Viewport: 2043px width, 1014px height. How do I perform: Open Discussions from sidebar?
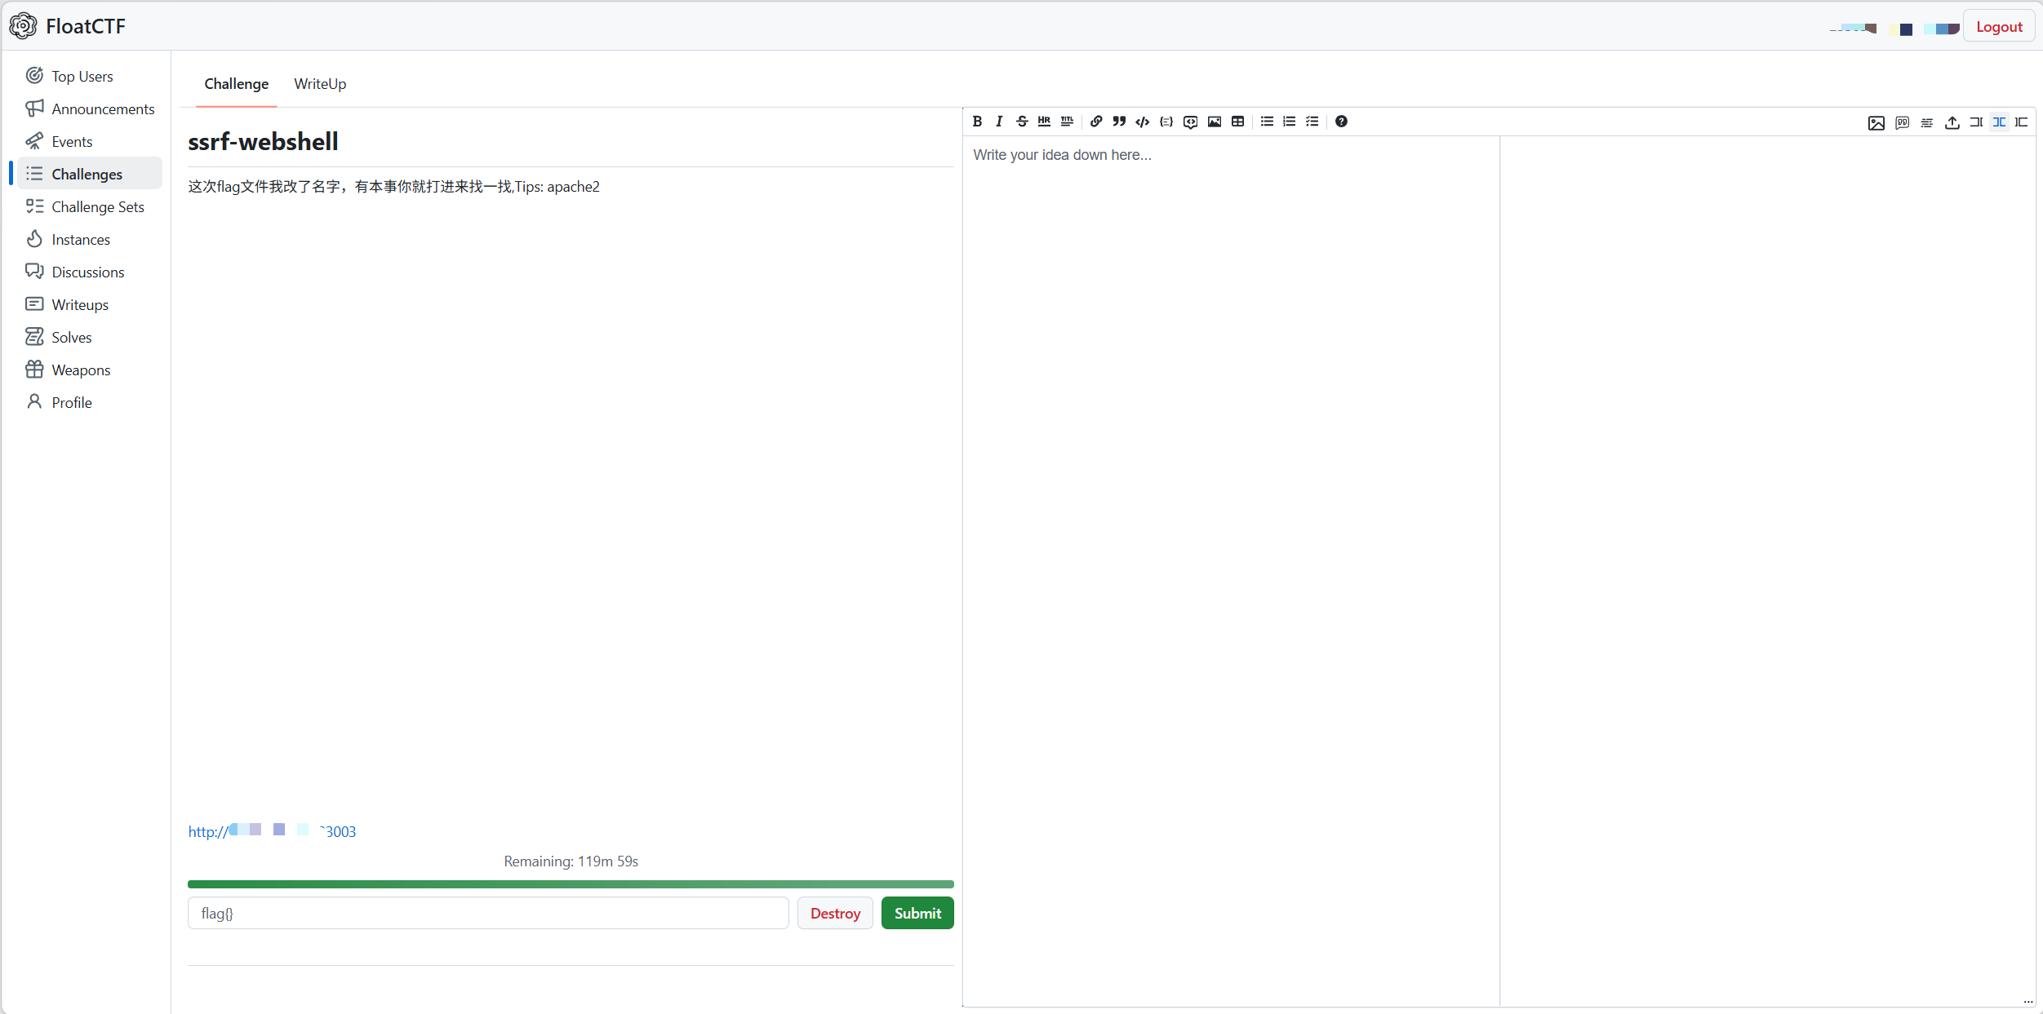tap(89, 272)
